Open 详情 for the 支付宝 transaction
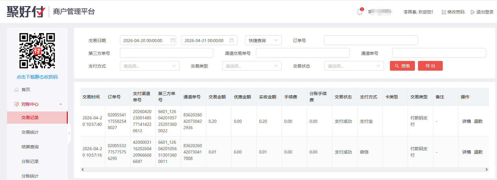 pyautogui.click(x=466, y=121)
